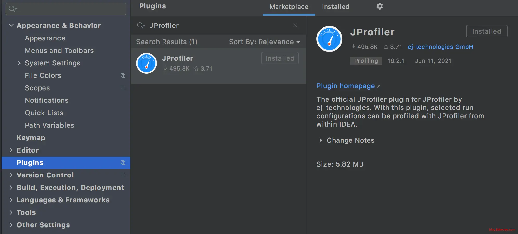This screenshot has width=518, height=234.
Task: Click the JProfiler icon in search results
Action: pos(147,63)
